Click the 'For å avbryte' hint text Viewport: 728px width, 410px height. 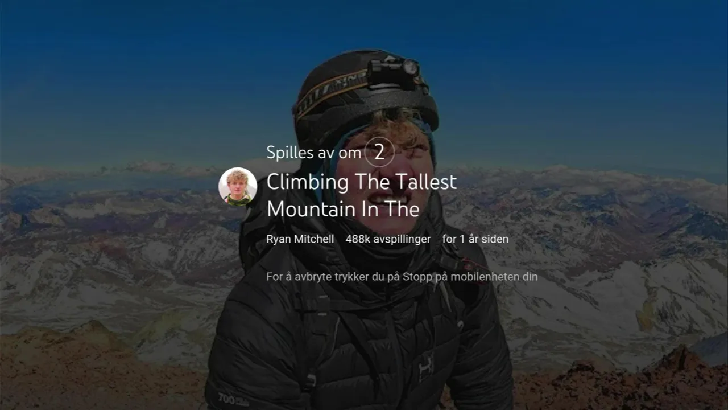tap(402, 277)
